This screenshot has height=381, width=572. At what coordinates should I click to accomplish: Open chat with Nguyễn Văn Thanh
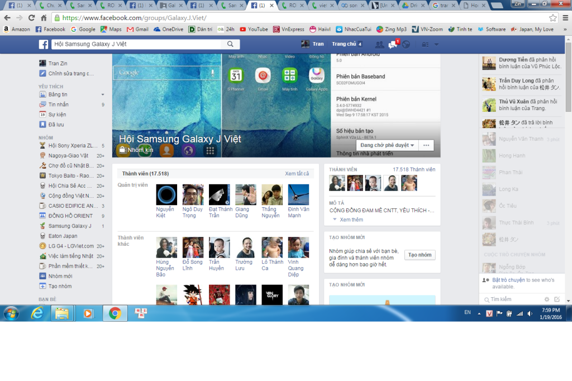pyautogui.click(x=521, y=139)
